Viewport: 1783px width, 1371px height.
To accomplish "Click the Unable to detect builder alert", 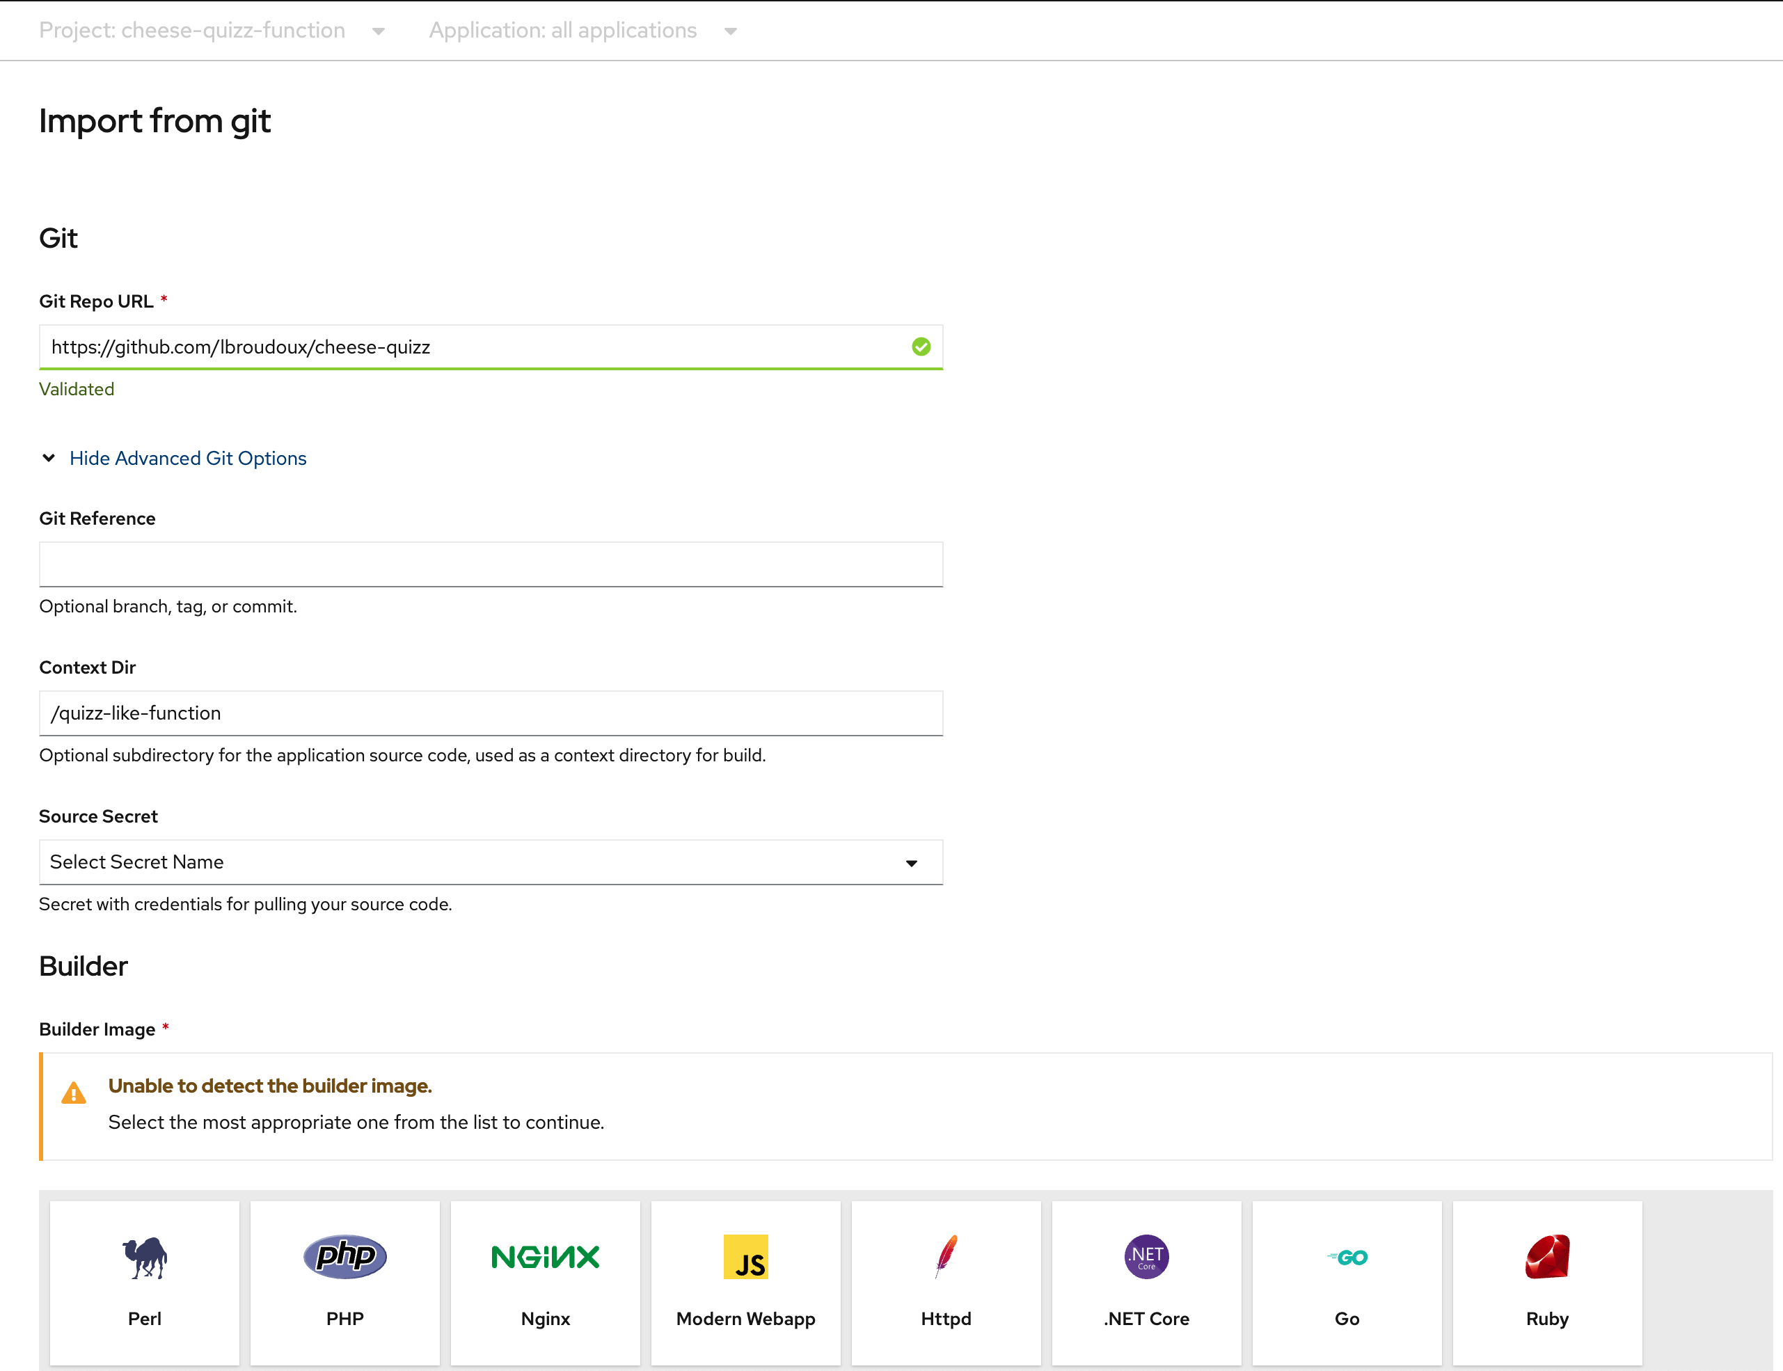I will coord(906,1105).
